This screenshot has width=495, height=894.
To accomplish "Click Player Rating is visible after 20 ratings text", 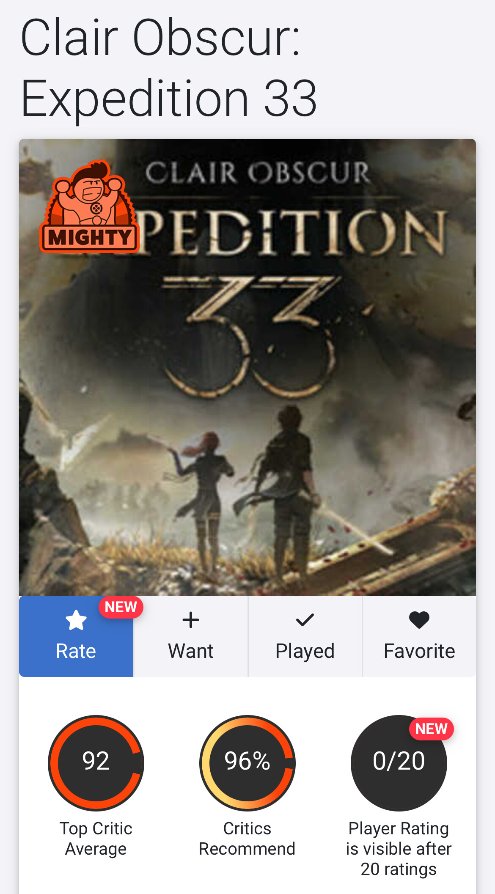I will [399, 849].
